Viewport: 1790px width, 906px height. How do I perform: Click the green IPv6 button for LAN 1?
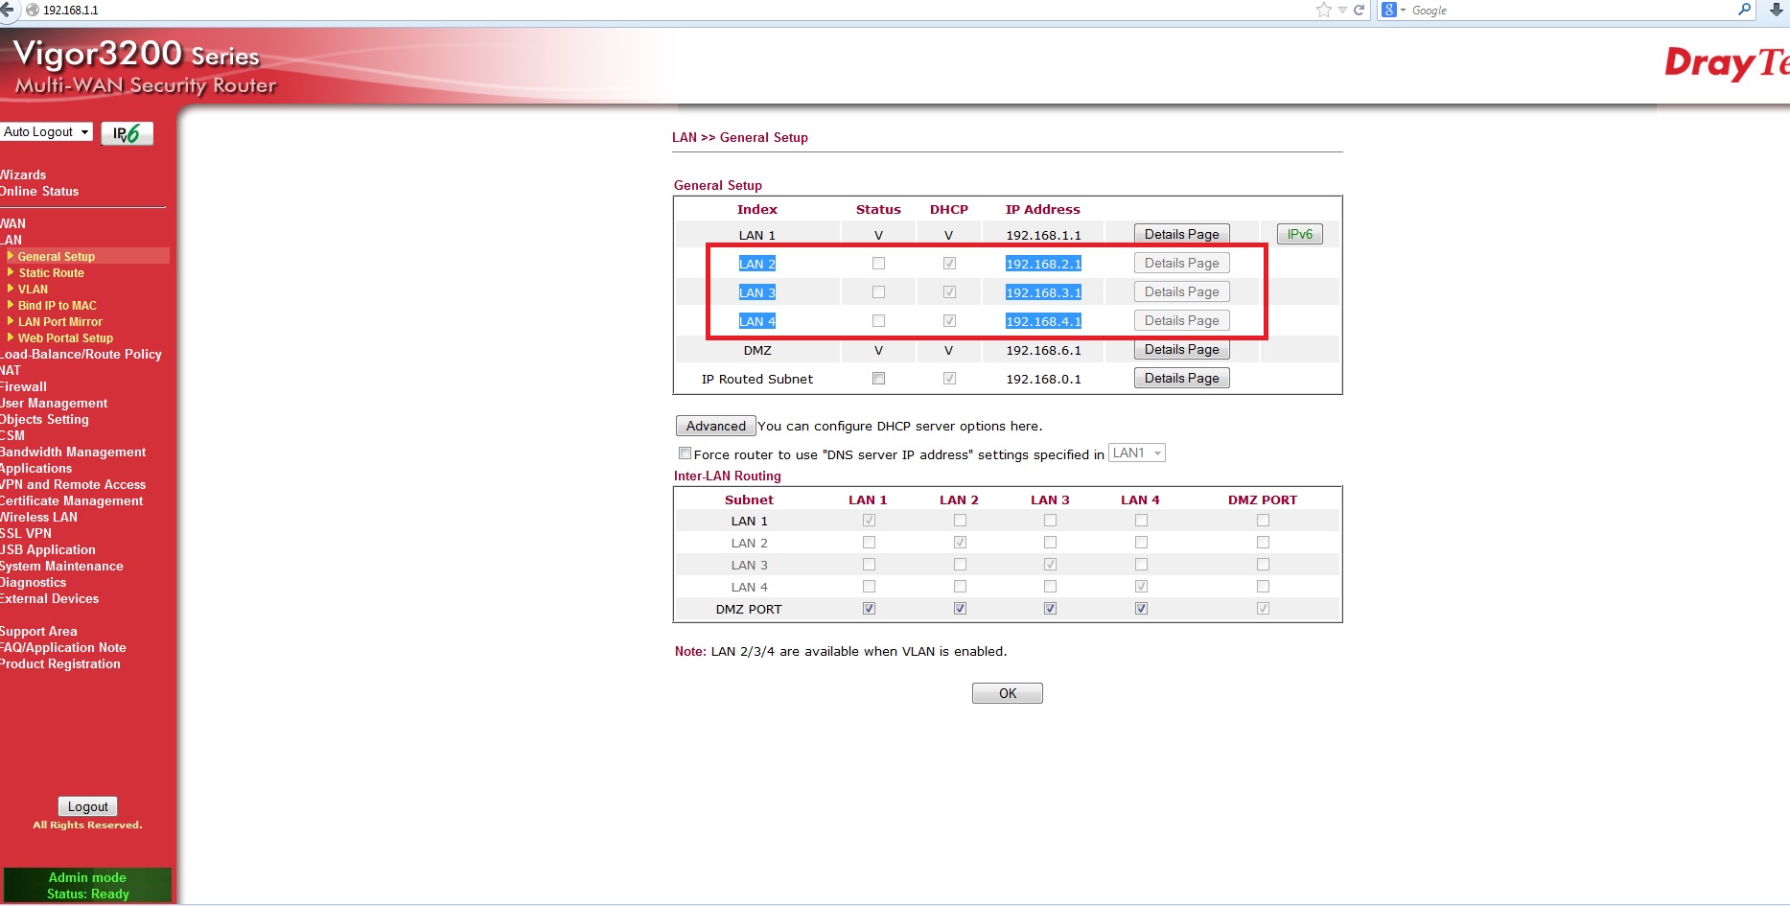click(1299, 235)
